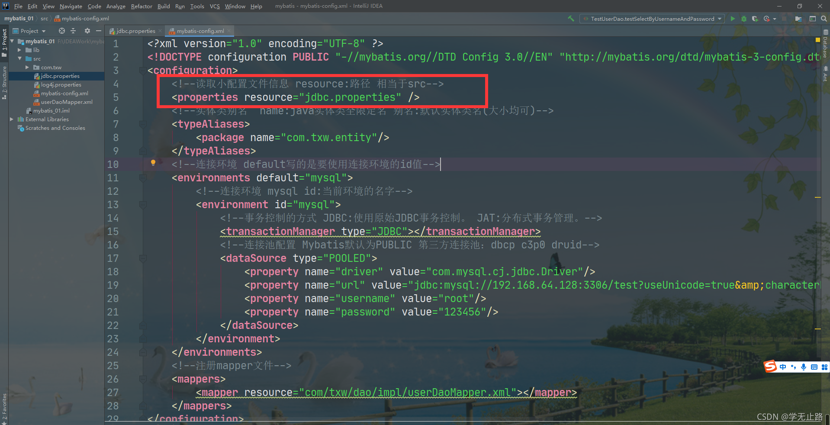Fold the dataSource tag on line 17
The height and width of the screenshot is (425, 830).
click(x=143, y=258)
